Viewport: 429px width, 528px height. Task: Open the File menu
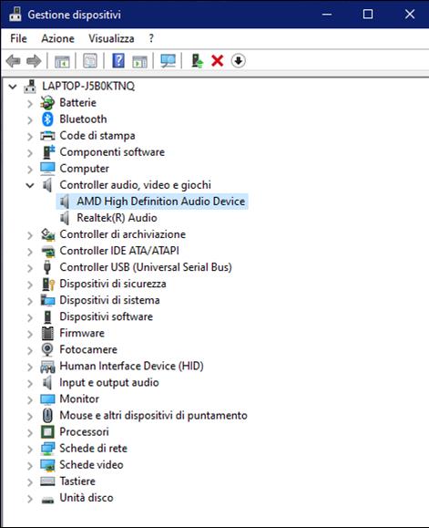(x=18, y=38)
